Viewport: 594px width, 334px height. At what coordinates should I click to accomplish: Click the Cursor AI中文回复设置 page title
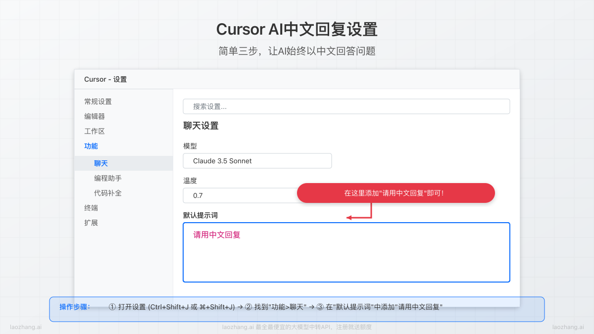tap(297, 29)
